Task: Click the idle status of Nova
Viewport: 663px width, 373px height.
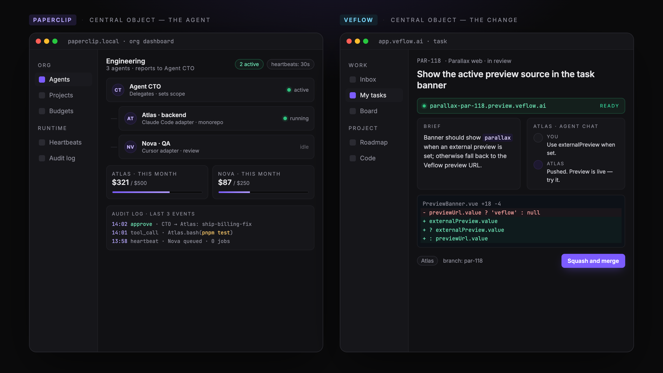Action: pyautogui.click(x=304, y=147)
